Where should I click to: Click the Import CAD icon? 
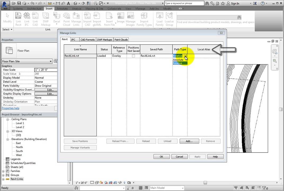click(x=87, y=16)
